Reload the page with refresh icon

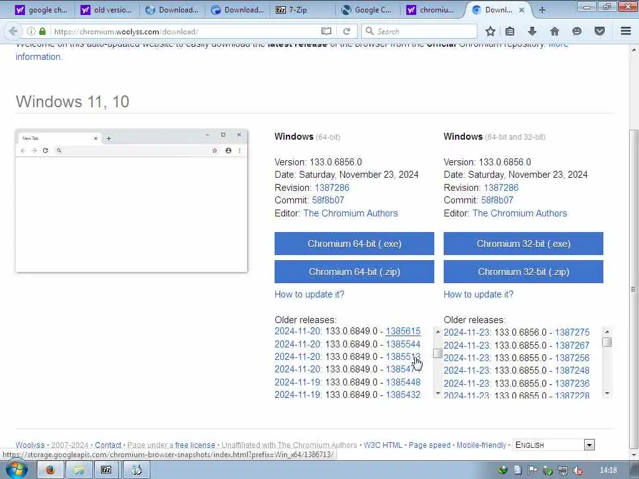pyautogui.click(x=347, y=31)
